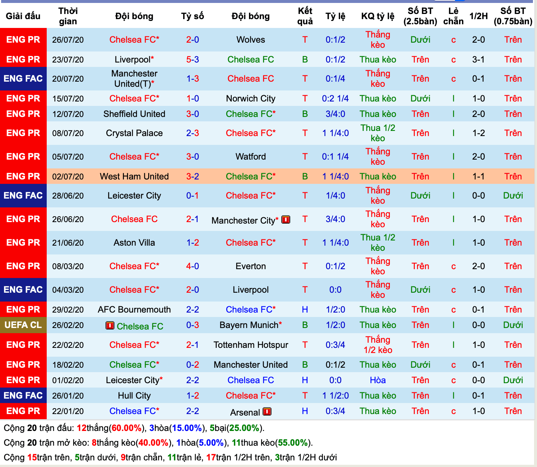Click Hòa result in Leicester 01/02/20 row
Viewport: 537px width, 467px height.
[378, 380]
